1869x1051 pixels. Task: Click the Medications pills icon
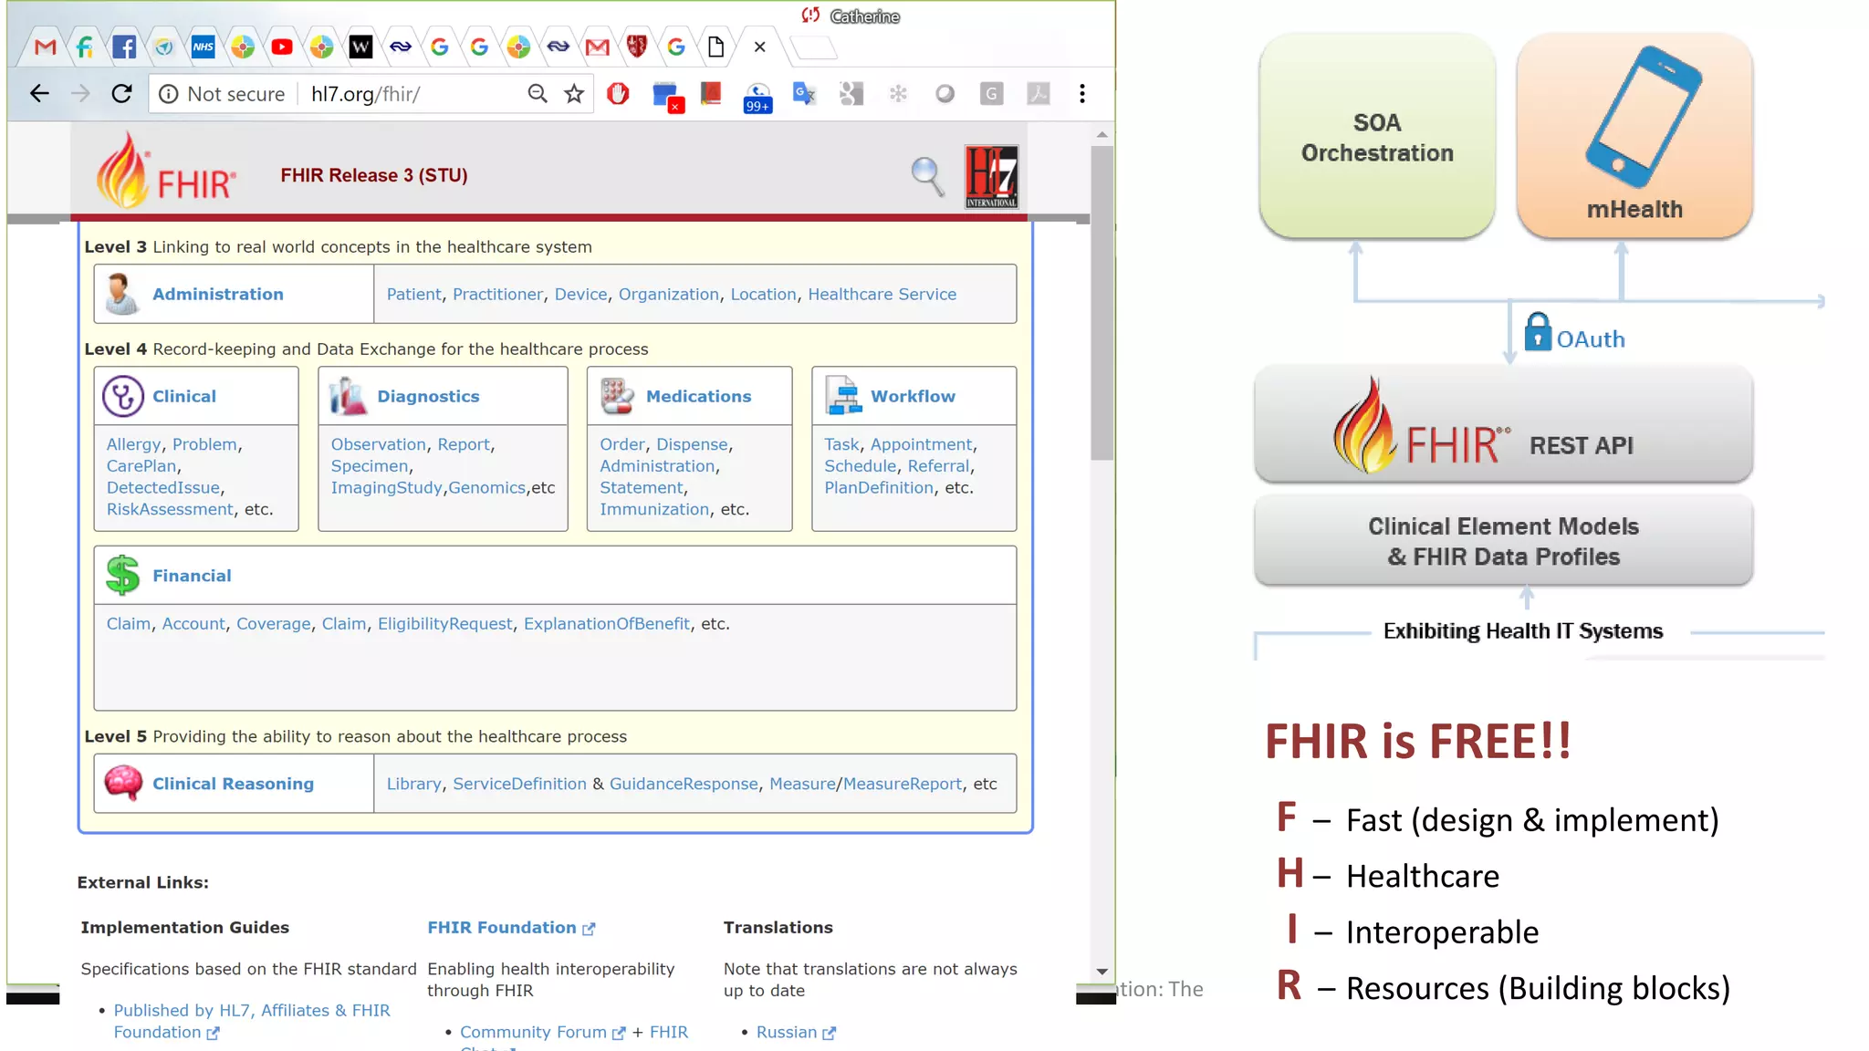click(x=617, y=396)
